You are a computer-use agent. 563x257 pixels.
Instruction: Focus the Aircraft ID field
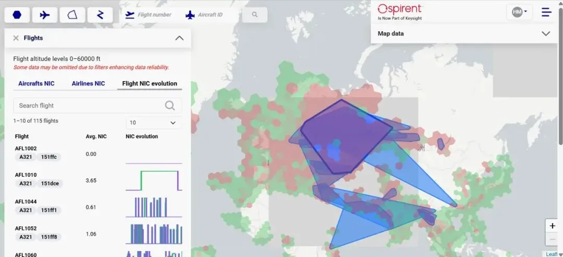coord(211,15)
